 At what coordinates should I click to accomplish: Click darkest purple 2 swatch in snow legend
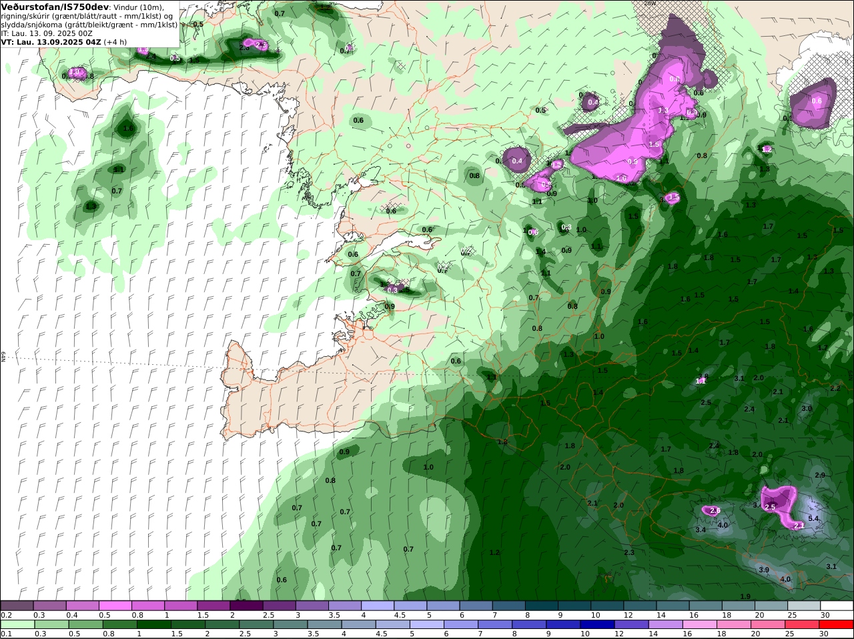(246, 606)
